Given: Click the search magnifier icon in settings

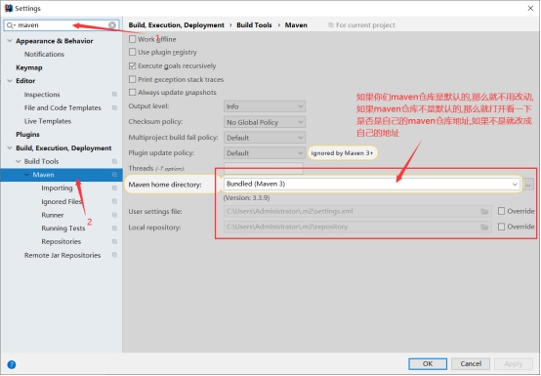Looking at the screenshot, I should click(x=10, y=24).
